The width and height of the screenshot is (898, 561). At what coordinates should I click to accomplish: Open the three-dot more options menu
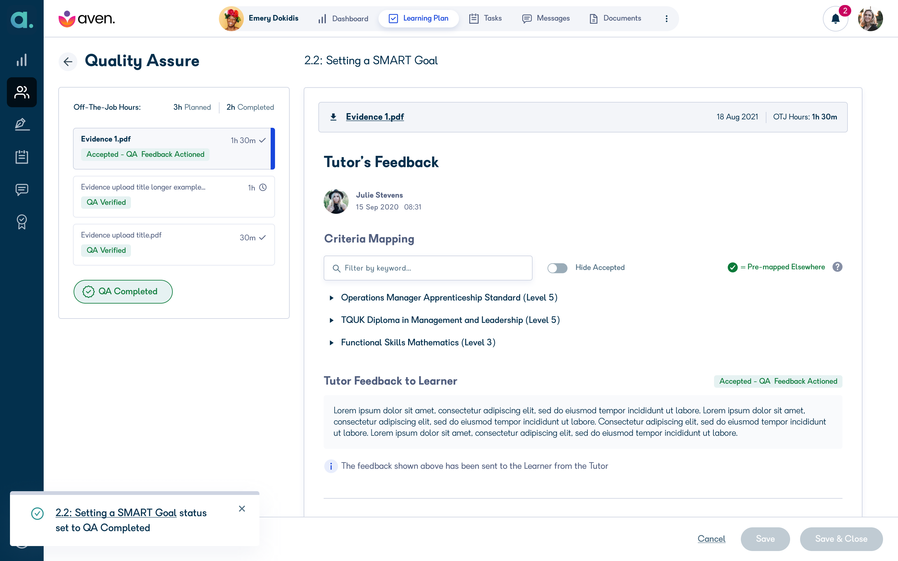point(666,19)
